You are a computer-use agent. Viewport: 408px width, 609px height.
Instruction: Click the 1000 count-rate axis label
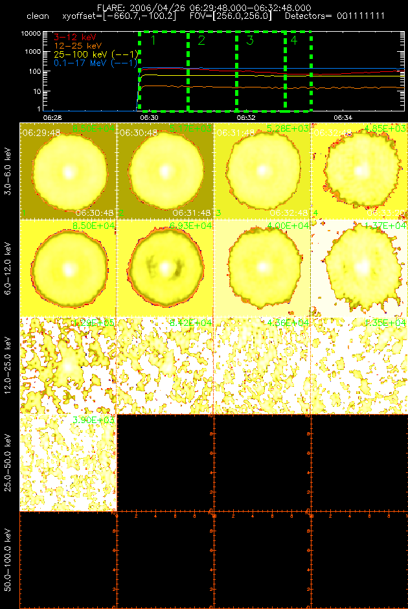[32, 52]
